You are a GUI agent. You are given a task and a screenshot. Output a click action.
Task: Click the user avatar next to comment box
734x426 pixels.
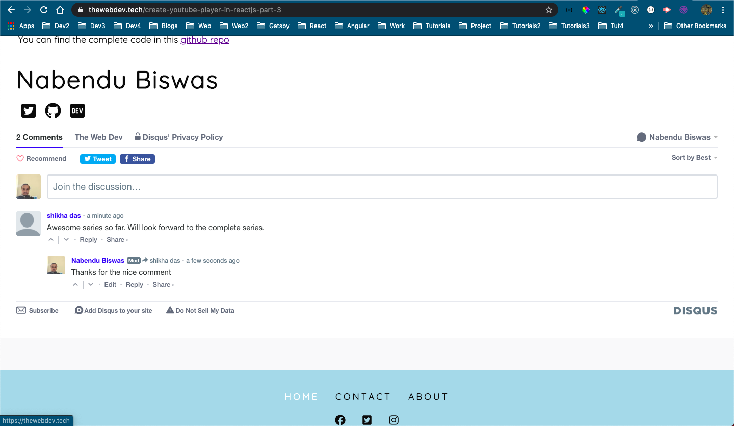tap(29, 187)
